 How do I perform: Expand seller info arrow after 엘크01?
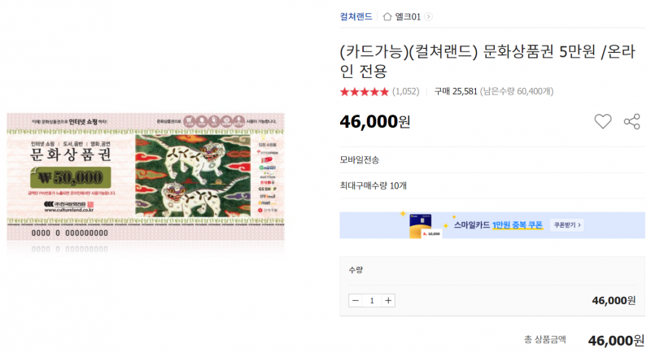point(429,16)
